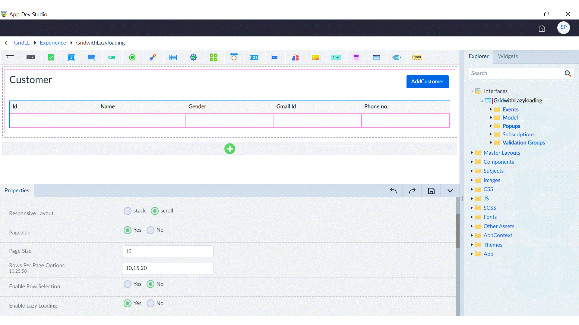Select the gear checkmark widget icon
Screen dimensions: 579x325
pos(193,57)
